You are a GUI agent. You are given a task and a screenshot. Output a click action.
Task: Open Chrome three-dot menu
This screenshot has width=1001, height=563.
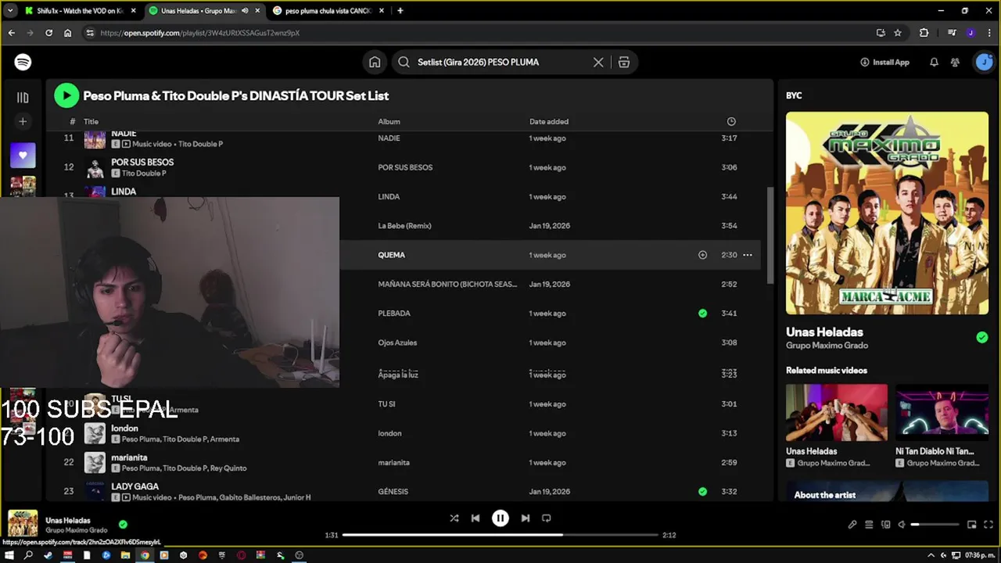(x=989, y=33)
